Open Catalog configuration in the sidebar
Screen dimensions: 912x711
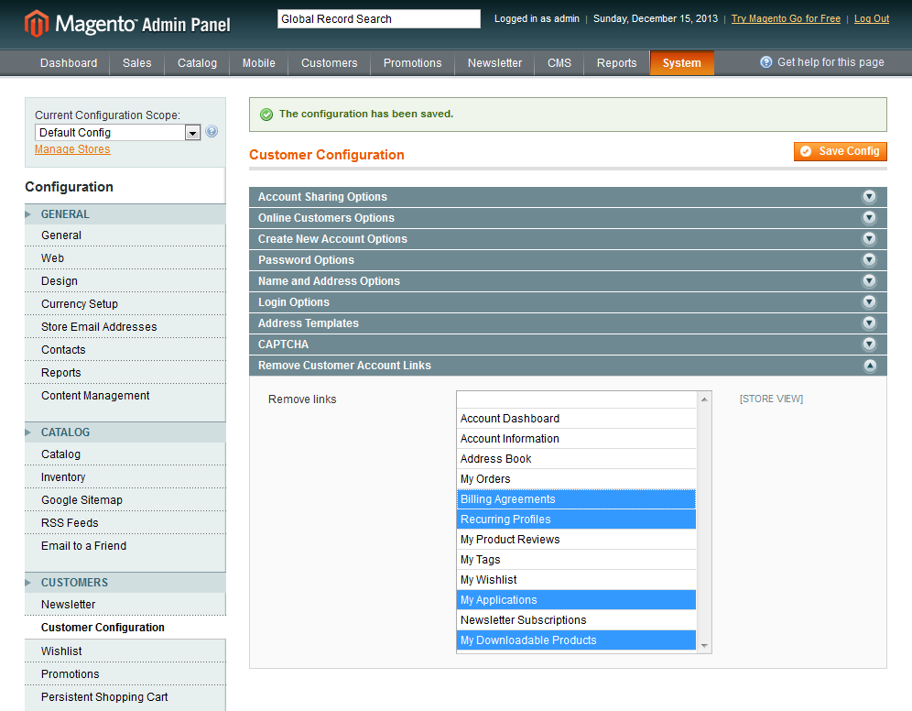125,454
